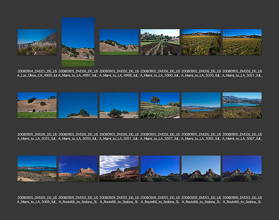
Task: Click filename label Miami_to_LA_5000_full_
Action: coord(160,73)
